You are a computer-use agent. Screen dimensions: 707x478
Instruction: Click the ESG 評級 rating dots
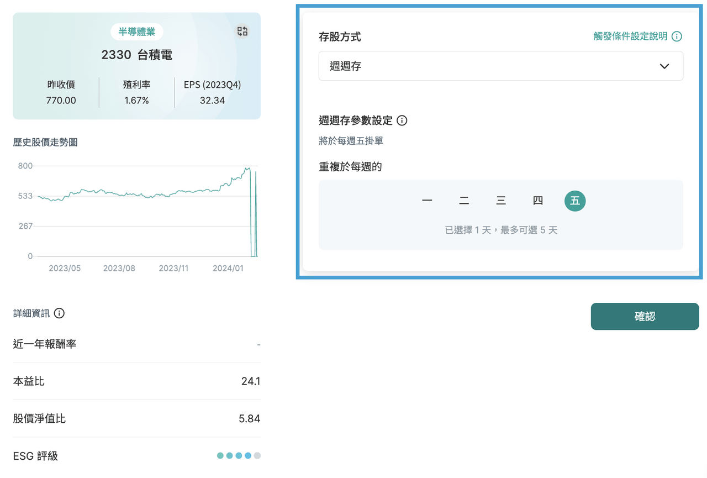click(x=239, y=456)
